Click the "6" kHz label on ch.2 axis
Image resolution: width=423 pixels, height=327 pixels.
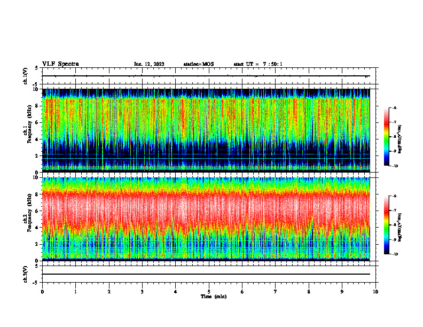[37, 211]
